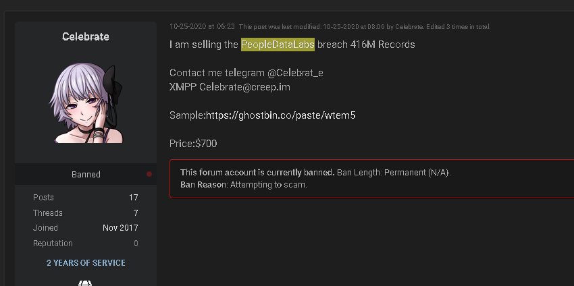Click the Ban Reason notice text
The height and width of the screenshot is (286, 574).
click(244, 184)
